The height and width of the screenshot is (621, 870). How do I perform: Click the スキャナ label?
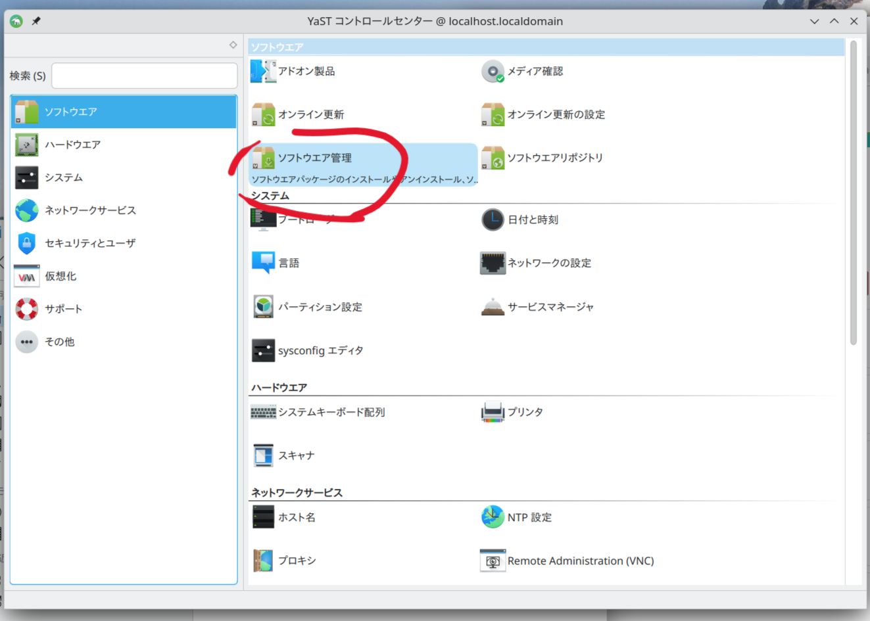[x=297, y=455]
